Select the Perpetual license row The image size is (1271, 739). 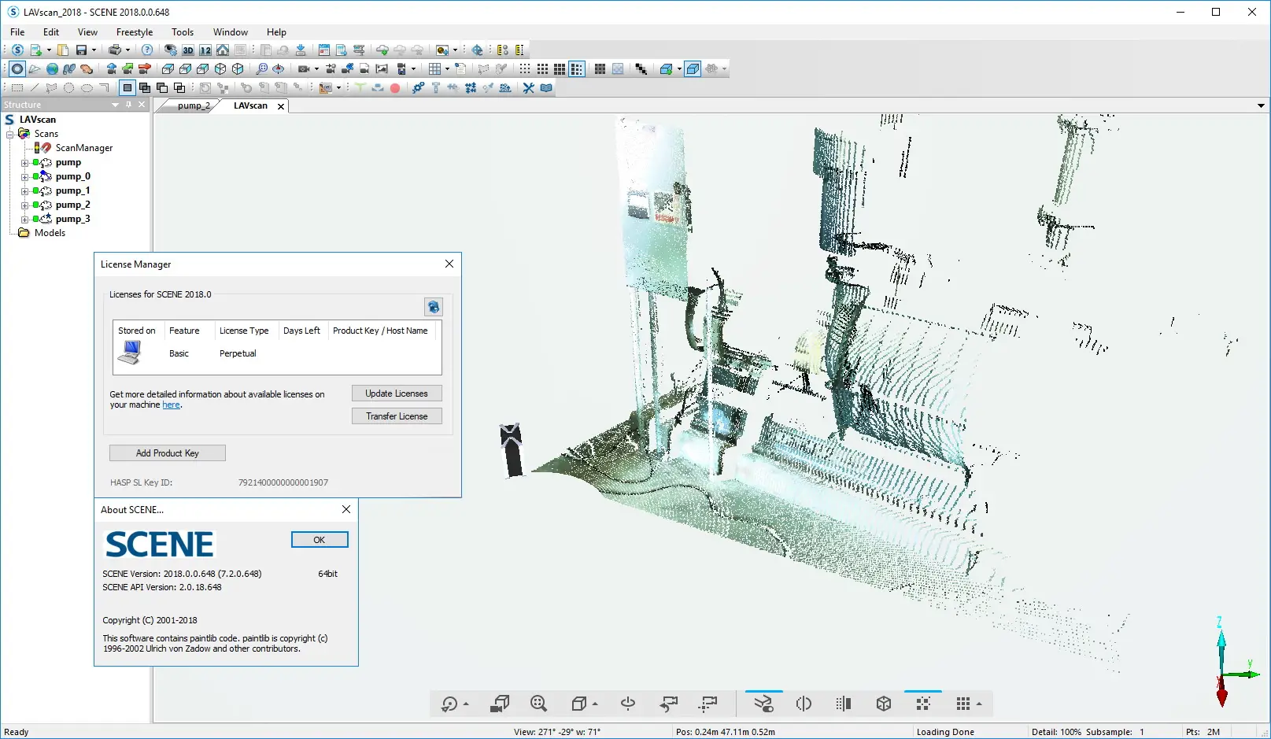pos(277,353)
